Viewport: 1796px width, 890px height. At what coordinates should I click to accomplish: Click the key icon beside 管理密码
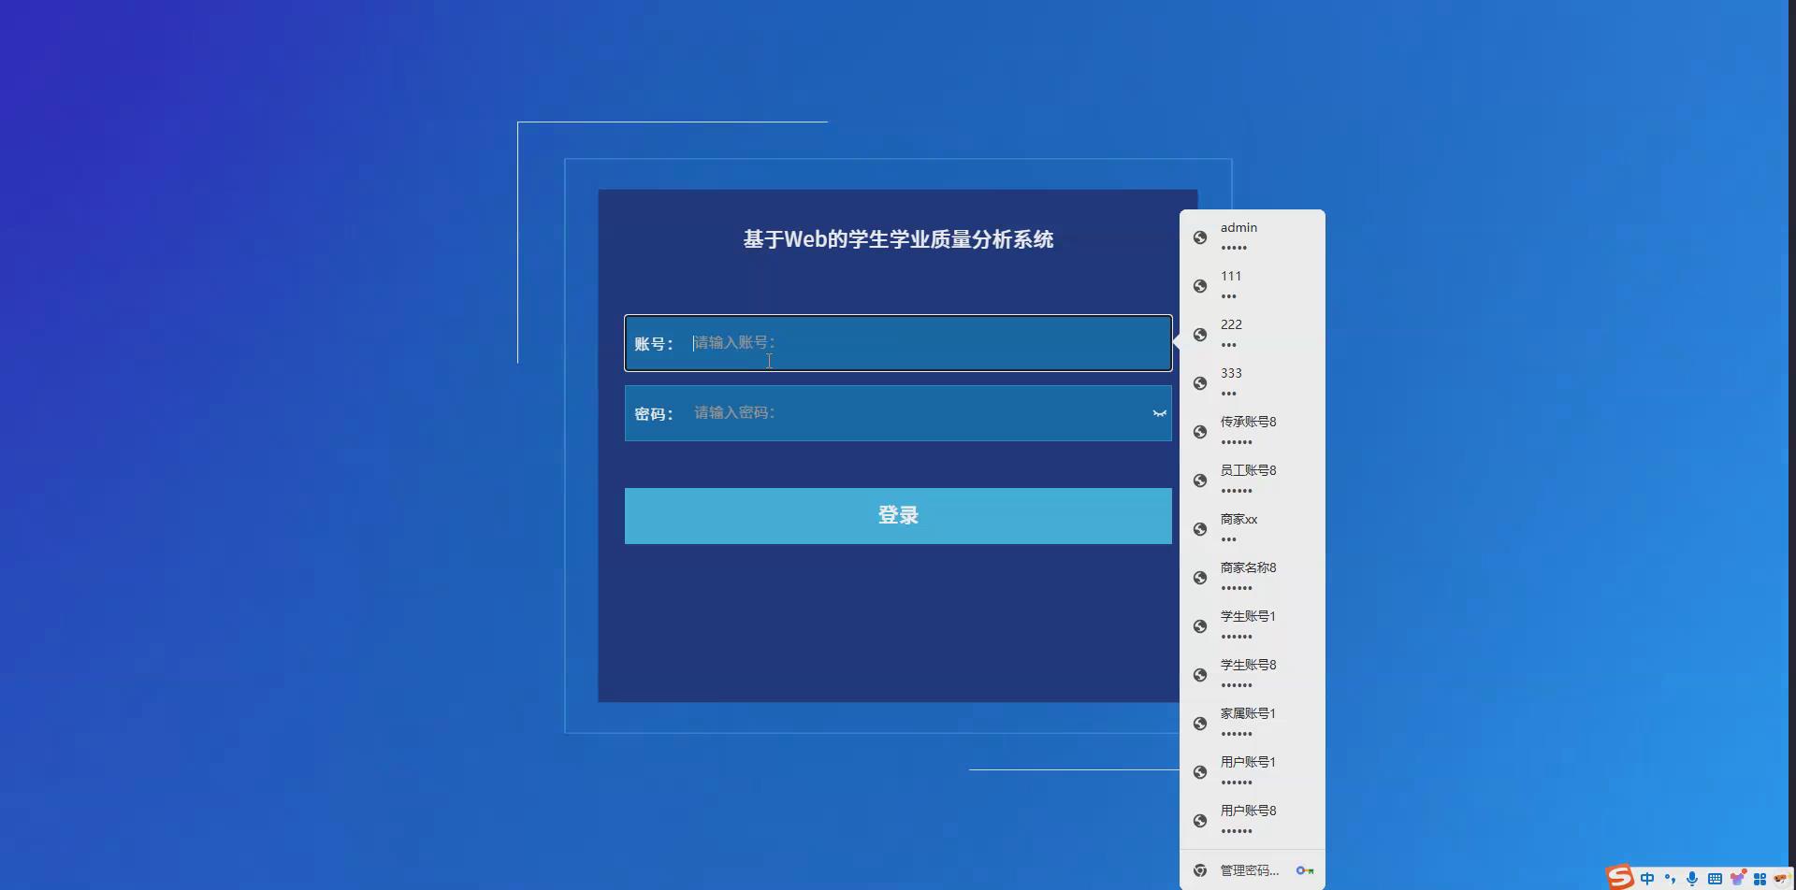pyautogui.click(x=1306, y=869)
